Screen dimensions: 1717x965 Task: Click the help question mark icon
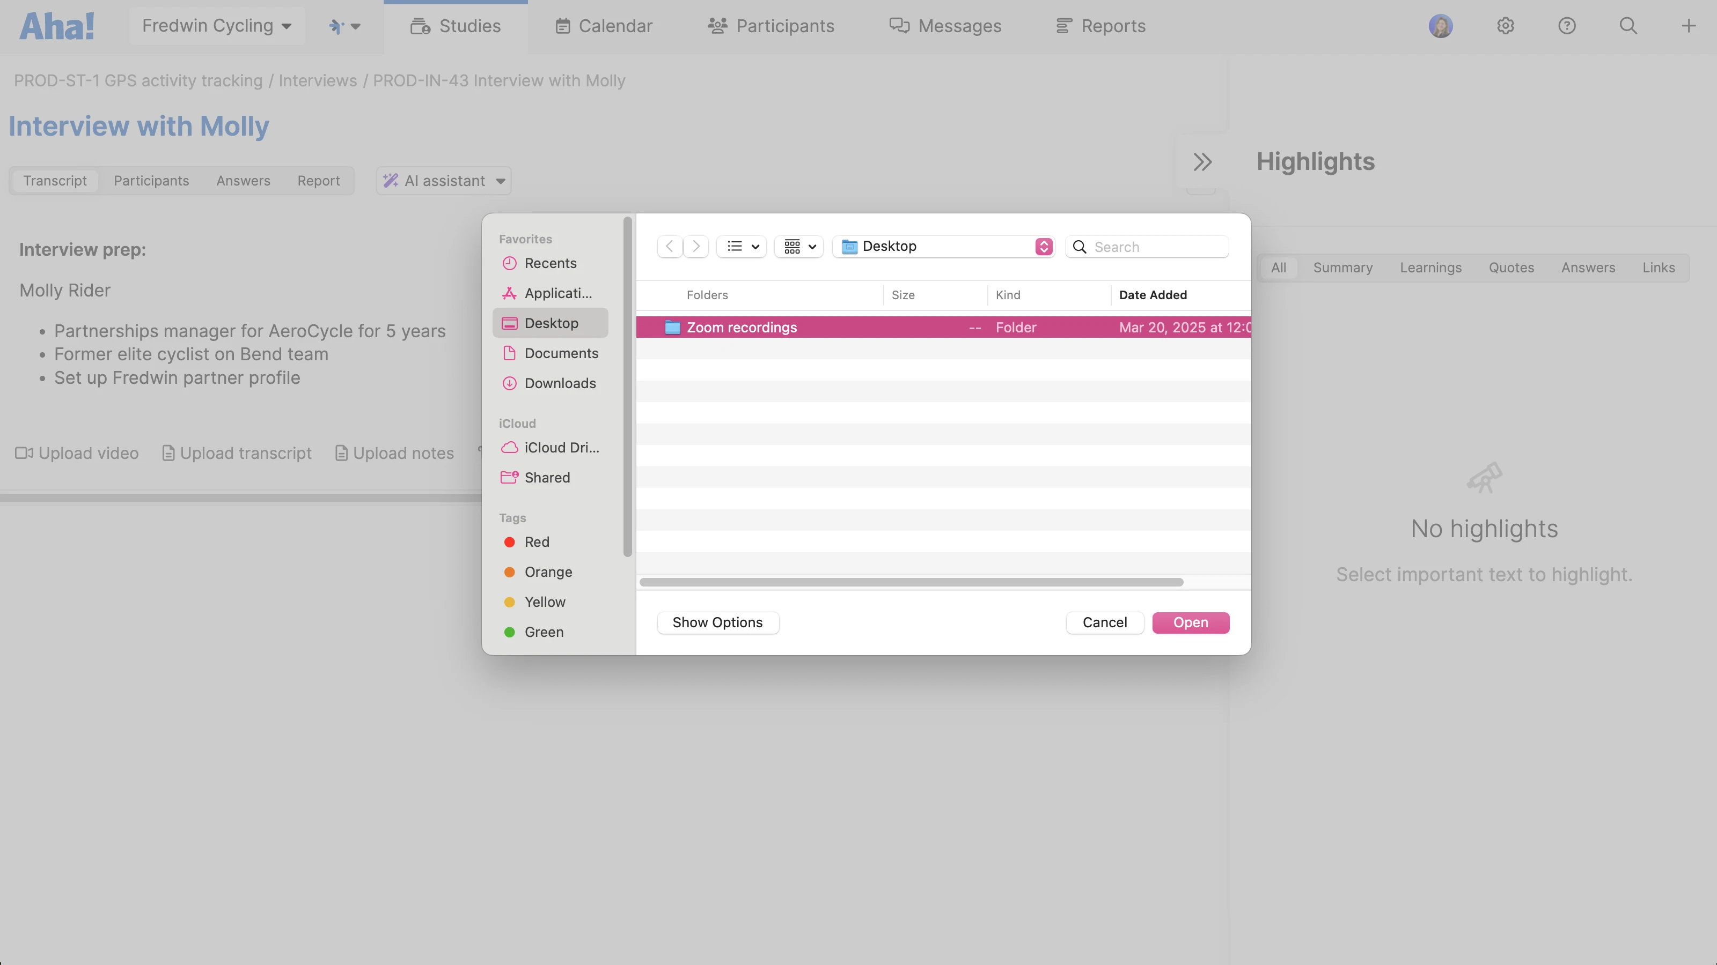[x=1567, y=26]
